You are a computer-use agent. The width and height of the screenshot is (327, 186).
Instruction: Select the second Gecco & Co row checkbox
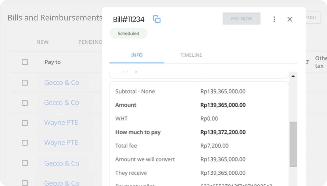coord(25,103)
